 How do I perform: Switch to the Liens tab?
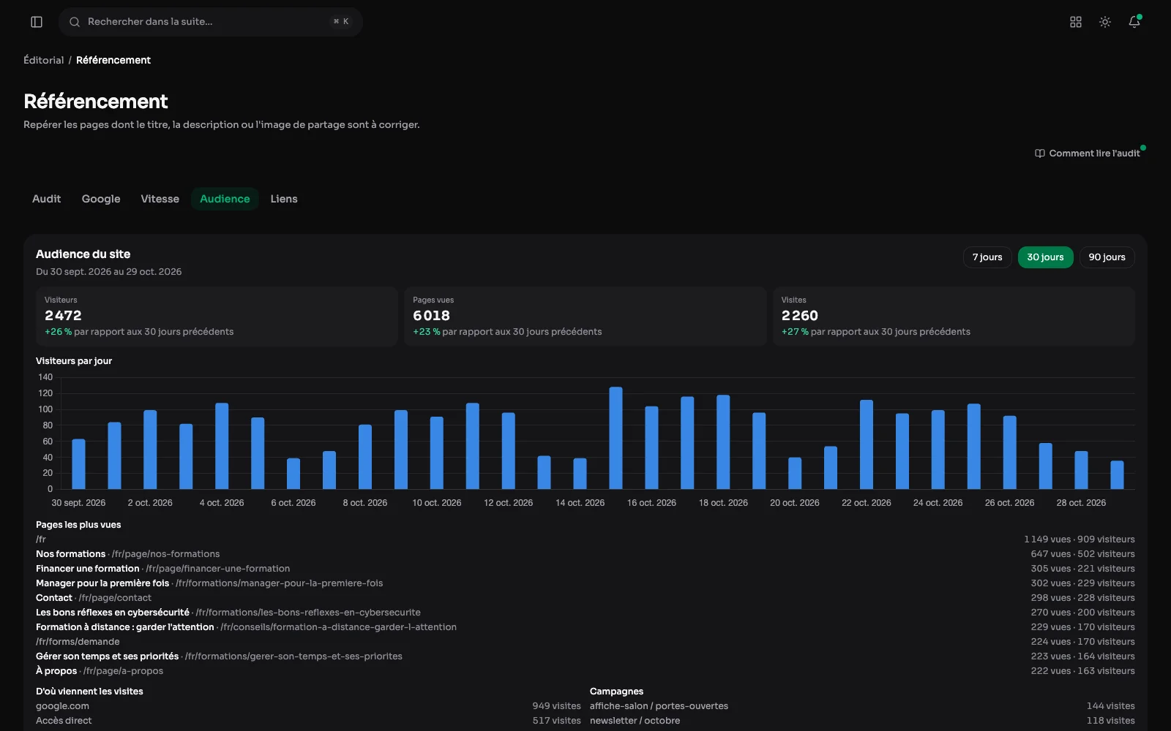point(284,199)
